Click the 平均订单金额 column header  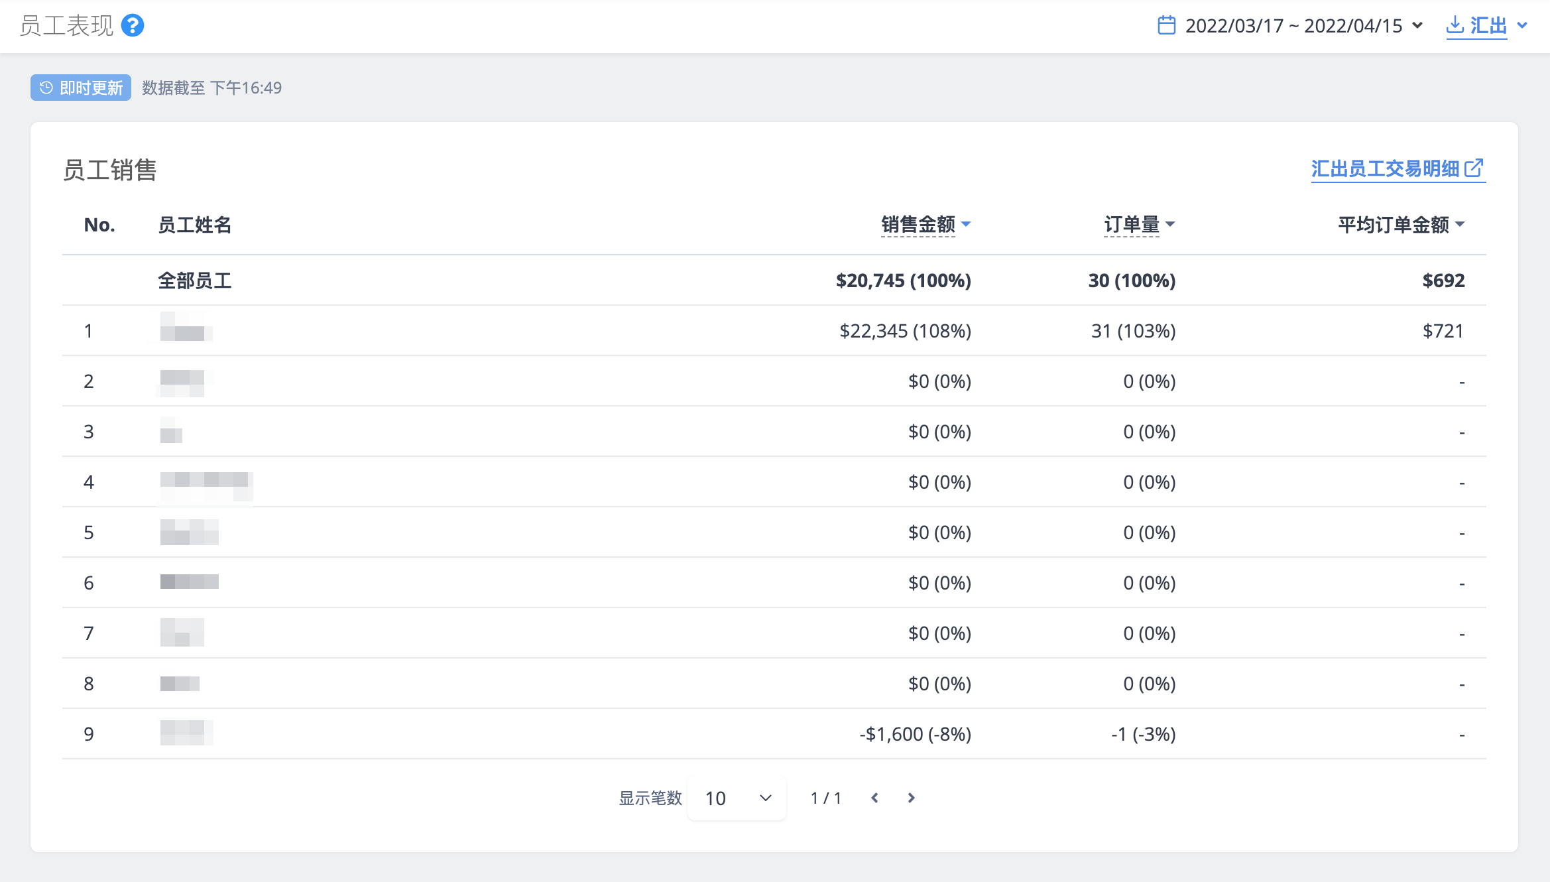pyautogui.click(x=1394, y=225)
